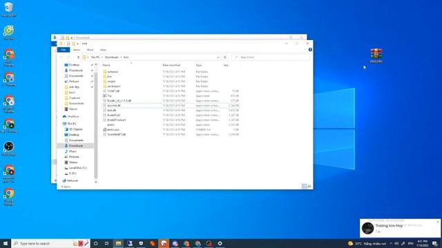The height and width of the screenshot is (248, 442).
Task: Click the navigation pane scroll down arrow
Action: coord(96,182)
